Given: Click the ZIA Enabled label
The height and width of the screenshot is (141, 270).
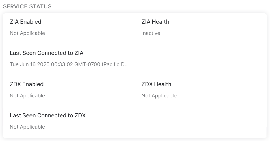Looking at the screenshot, I should click(x=25, y=22).
